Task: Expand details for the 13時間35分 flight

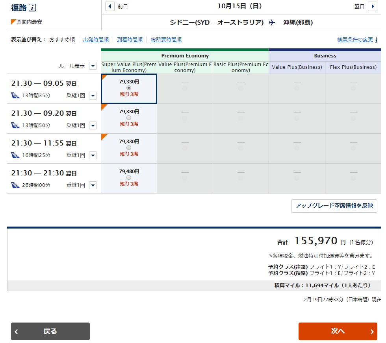Action: (x=93, y=96)
